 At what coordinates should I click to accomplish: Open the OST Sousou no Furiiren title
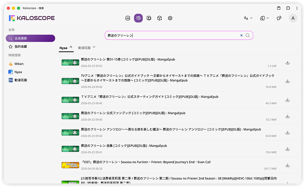point(146,162)
